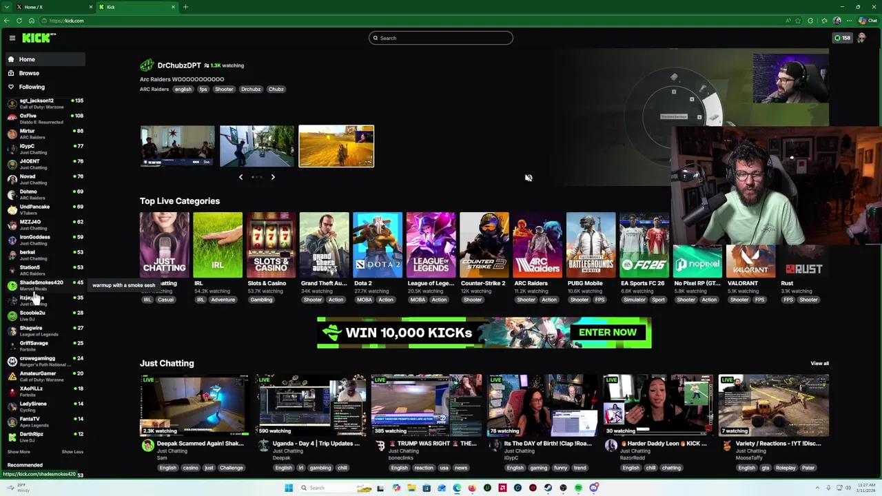Open the Grand Theft Auto category card
Viewport: 882px width, 496px height.
[324, 245]
